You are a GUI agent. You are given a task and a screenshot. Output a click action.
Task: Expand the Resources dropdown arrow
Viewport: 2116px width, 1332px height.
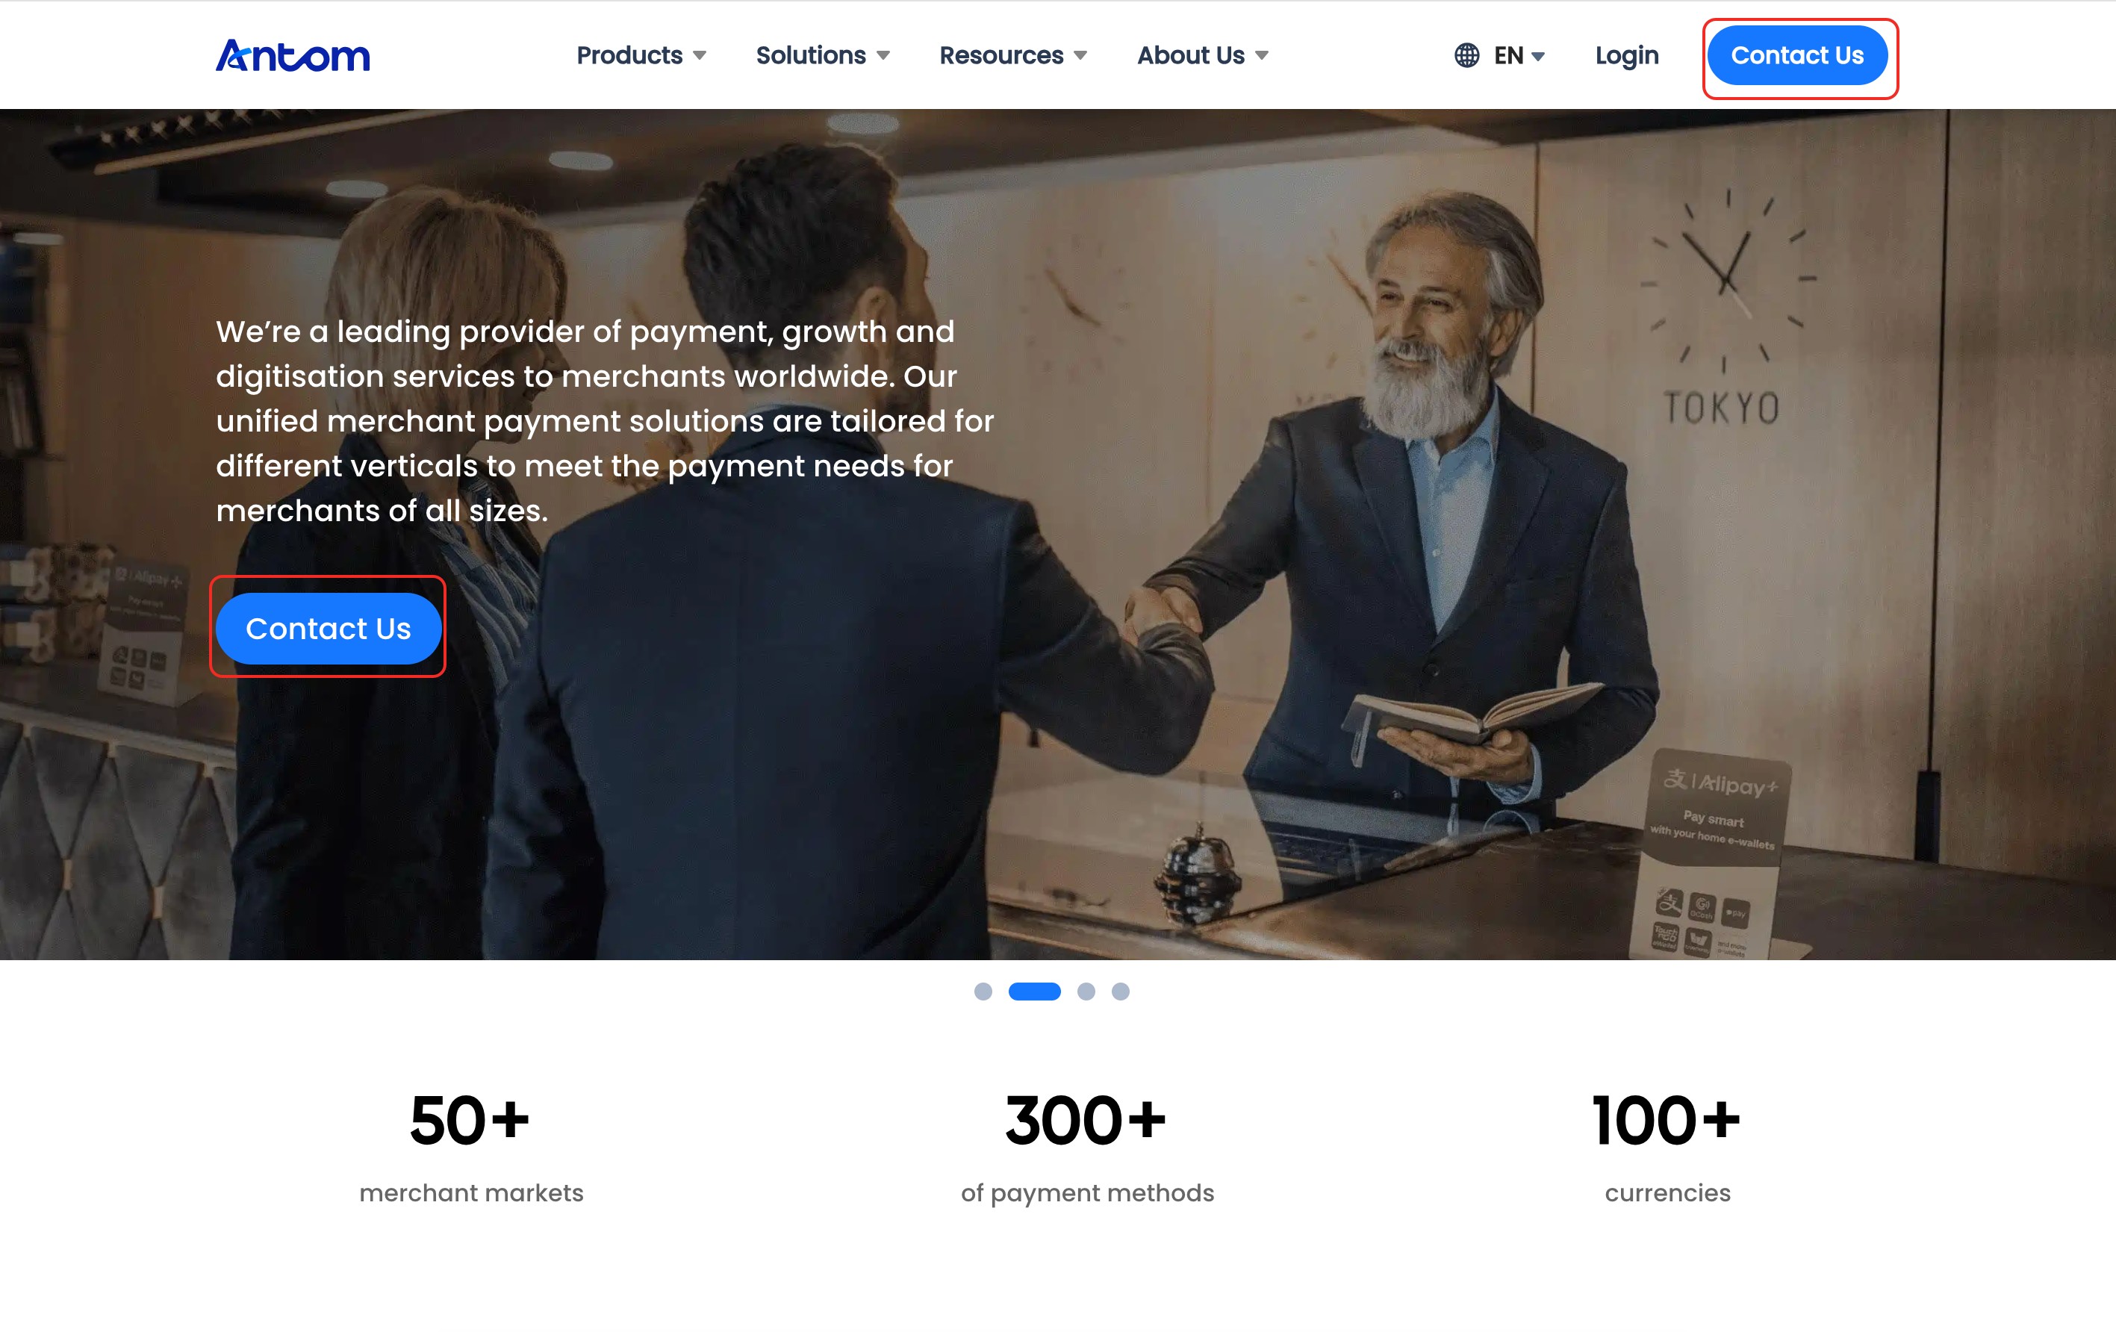click(x=1081, y=55)
